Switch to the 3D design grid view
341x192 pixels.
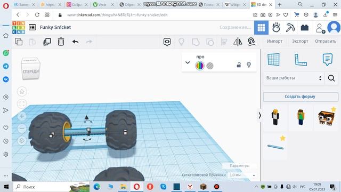(261, 27)
